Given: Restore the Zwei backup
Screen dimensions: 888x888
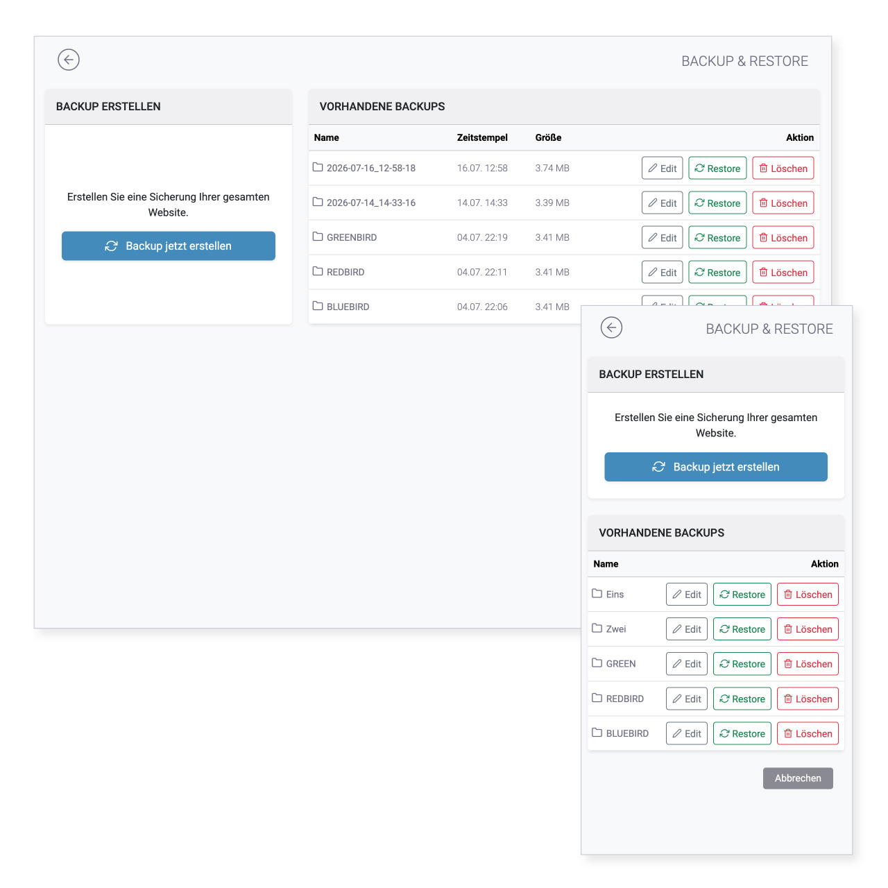Looking at the screenshot, I should coord(742,629).
